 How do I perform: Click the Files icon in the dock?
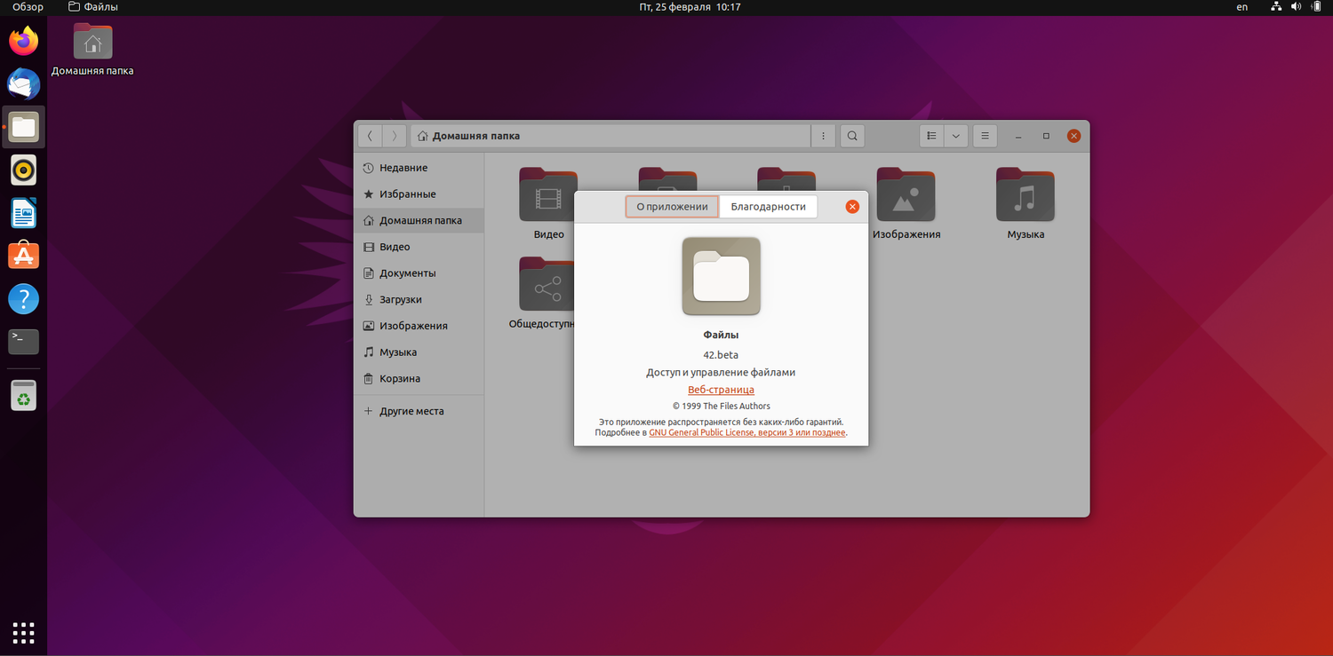24,127
